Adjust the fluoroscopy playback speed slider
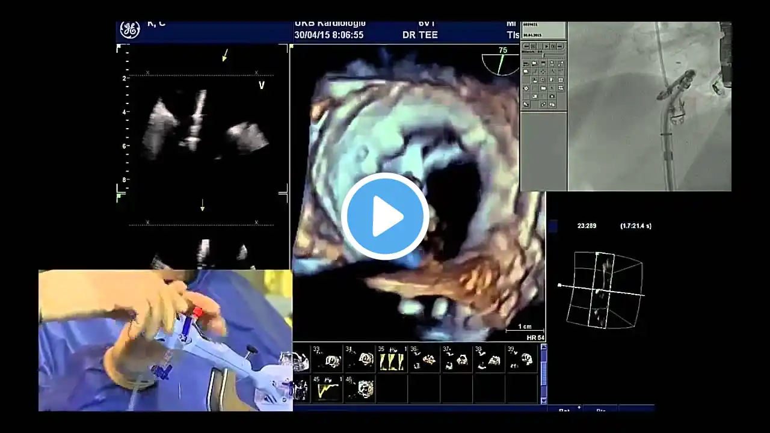Viewport: 770px width, 433px height. tap(544, 54)
